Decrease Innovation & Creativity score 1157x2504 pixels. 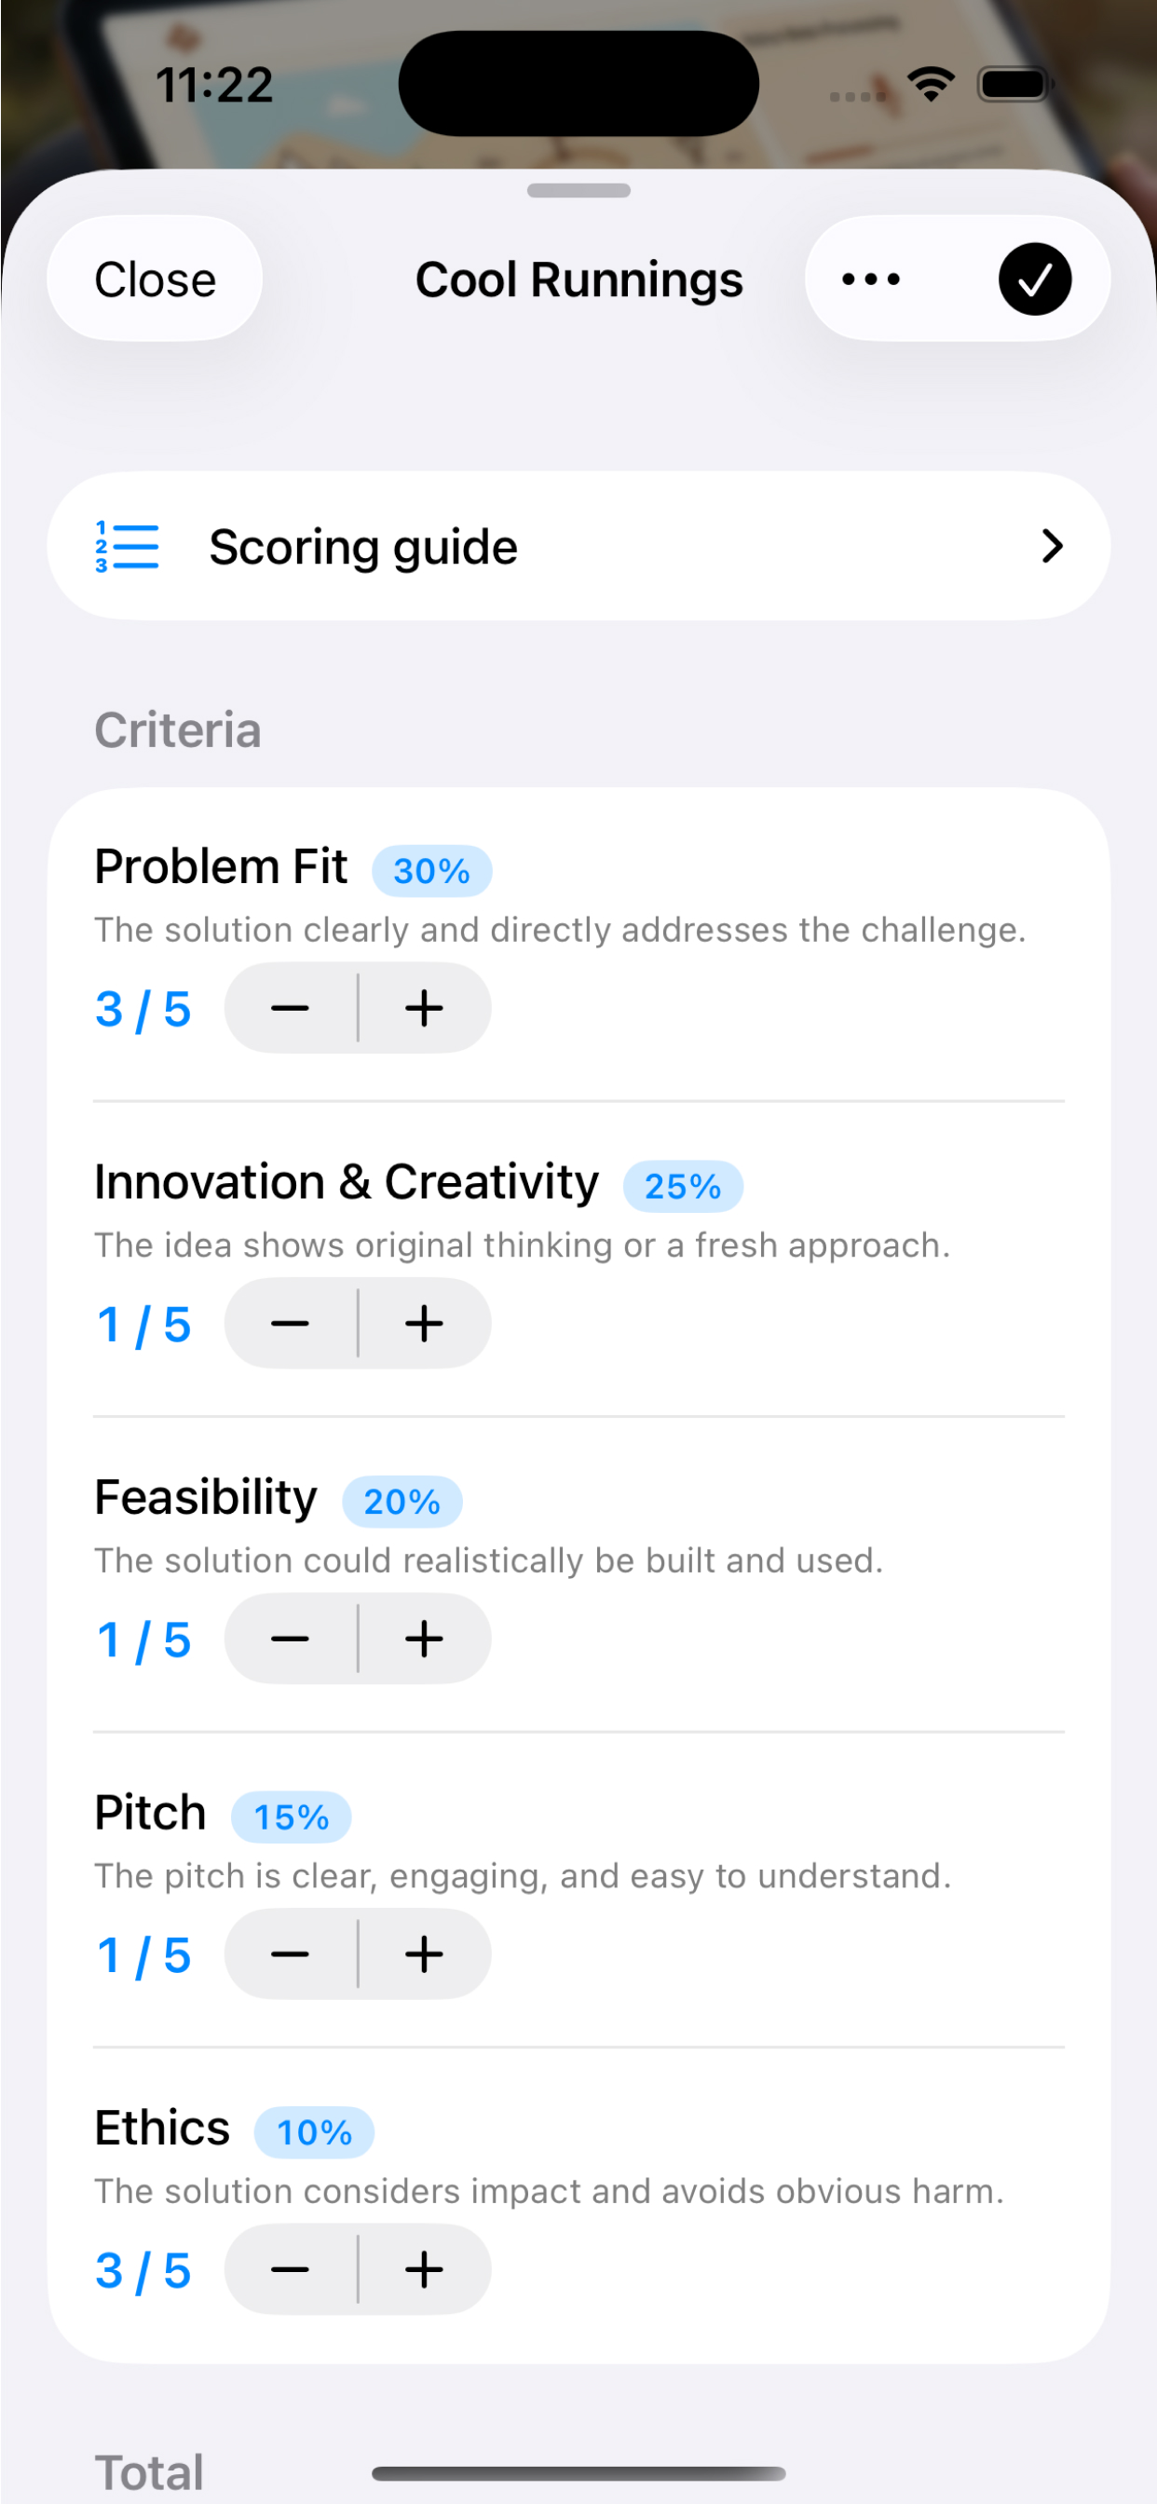pyautogui.click(x=291, y=1323)
